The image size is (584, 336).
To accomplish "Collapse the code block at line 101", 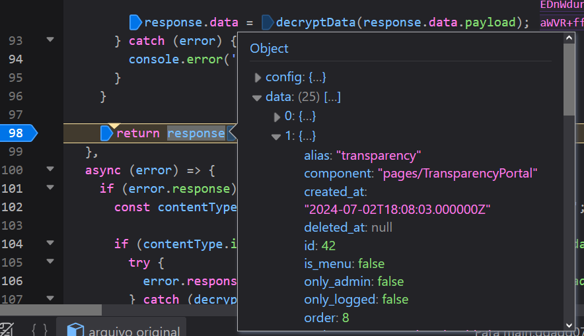I will pos(50,187).
